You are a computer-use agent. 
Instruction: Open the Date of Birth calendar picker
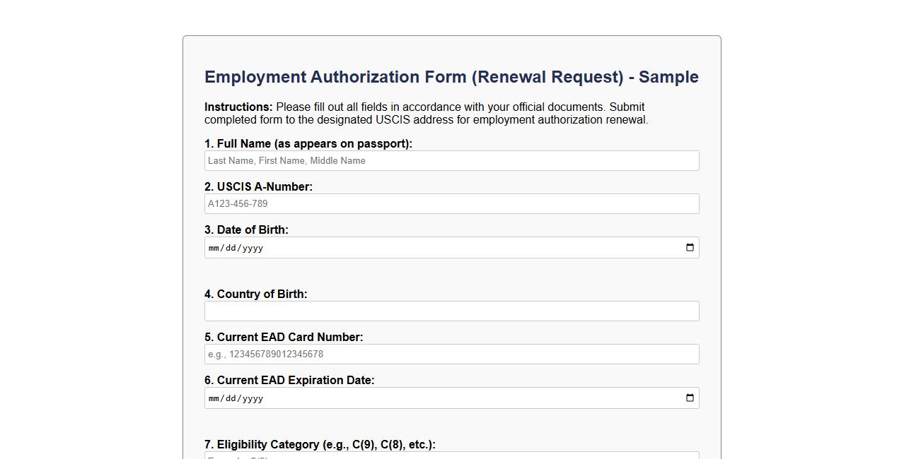click(689, 247)
